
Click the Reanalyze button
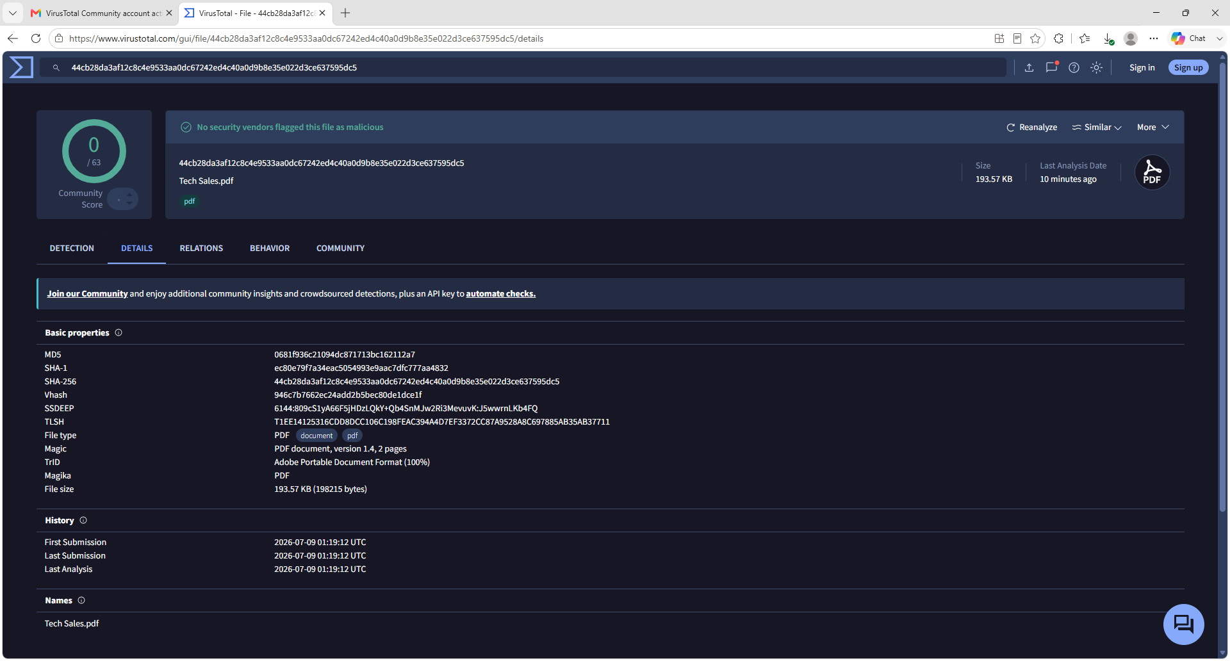[1031, 127]
